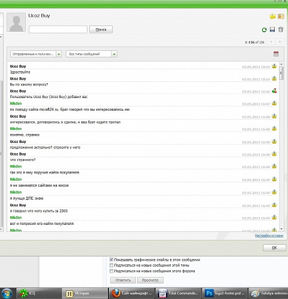Viewport: 288px width, 299px height.
Task: Click the user-added icon beside the 16:46 timestamp
Action: pos(274,91)
